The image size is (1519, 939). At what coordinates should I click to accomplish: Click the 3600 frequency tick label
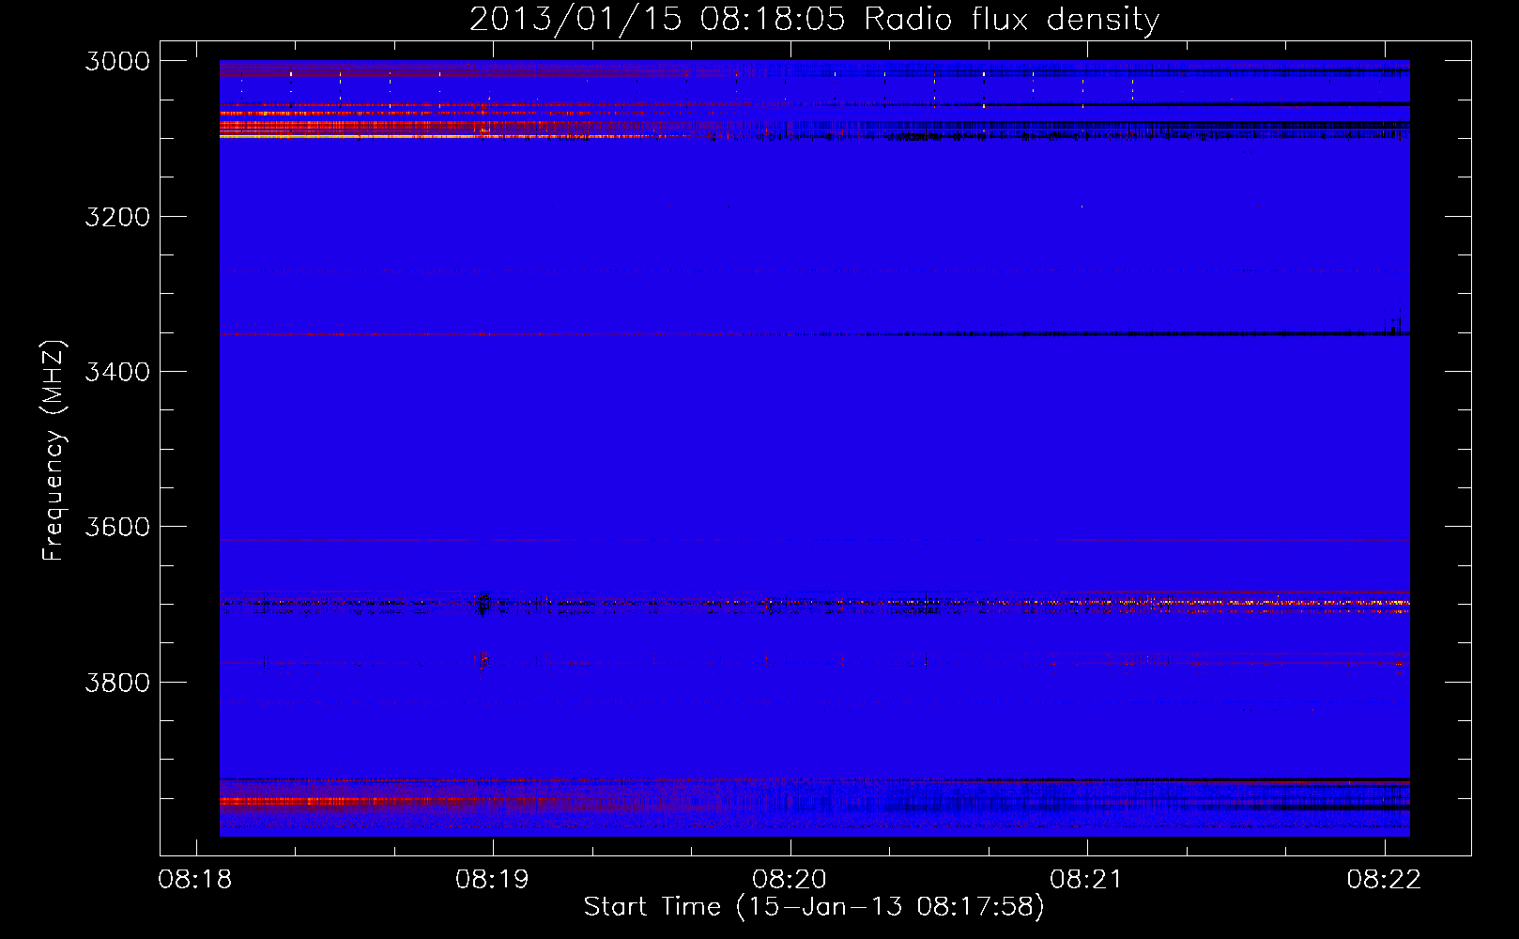117,527
